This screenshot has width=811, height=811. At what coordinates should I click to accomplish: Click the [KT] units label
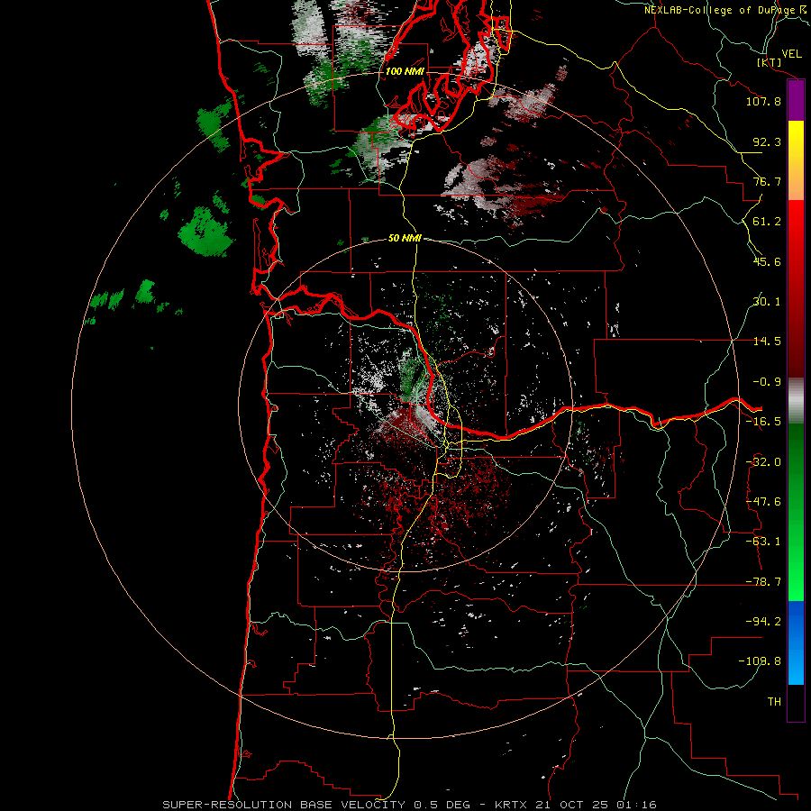coord(770,62)
